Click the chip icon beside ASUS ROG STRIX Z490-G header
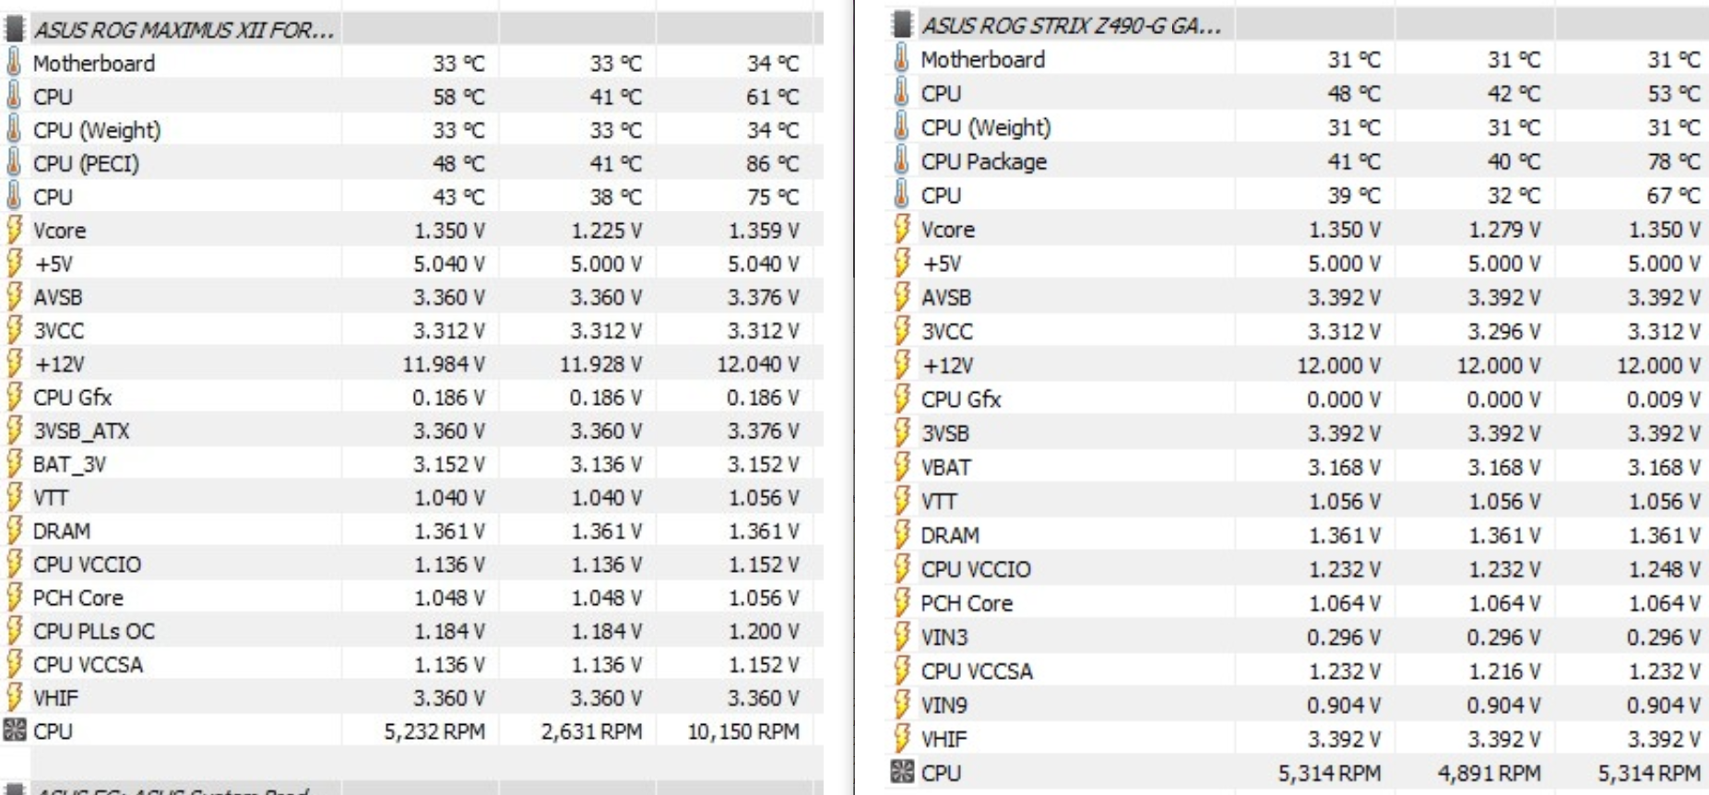The width and height of the screenshot is (1709, 795). 904,25
